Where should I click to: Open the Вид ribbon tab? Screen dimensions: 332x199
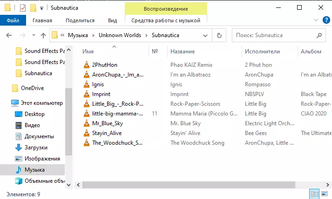112,20
